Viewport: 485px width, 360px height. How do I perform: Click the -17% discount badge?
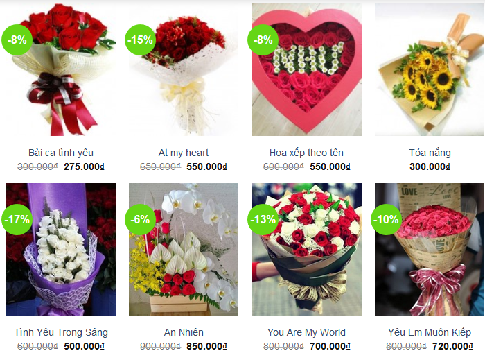(17, 219)
